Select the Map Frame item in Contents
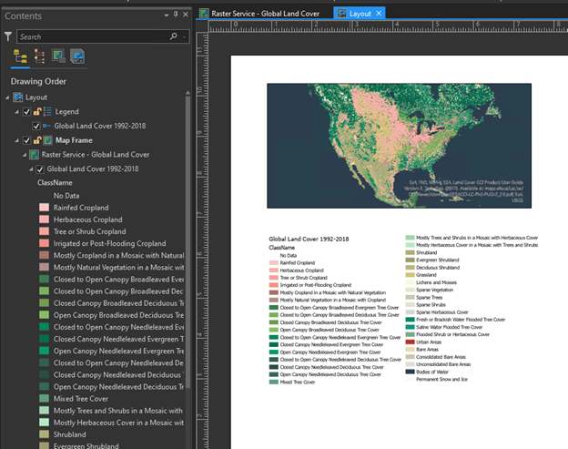 75,140
